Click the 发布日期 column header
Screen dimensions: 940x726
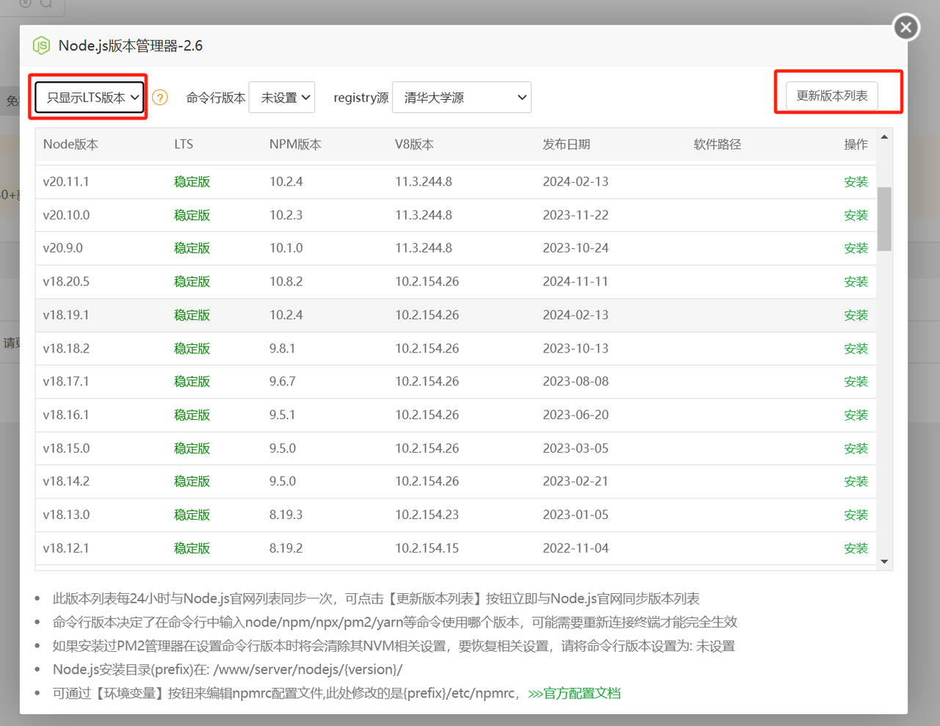(x=566, y=145)
